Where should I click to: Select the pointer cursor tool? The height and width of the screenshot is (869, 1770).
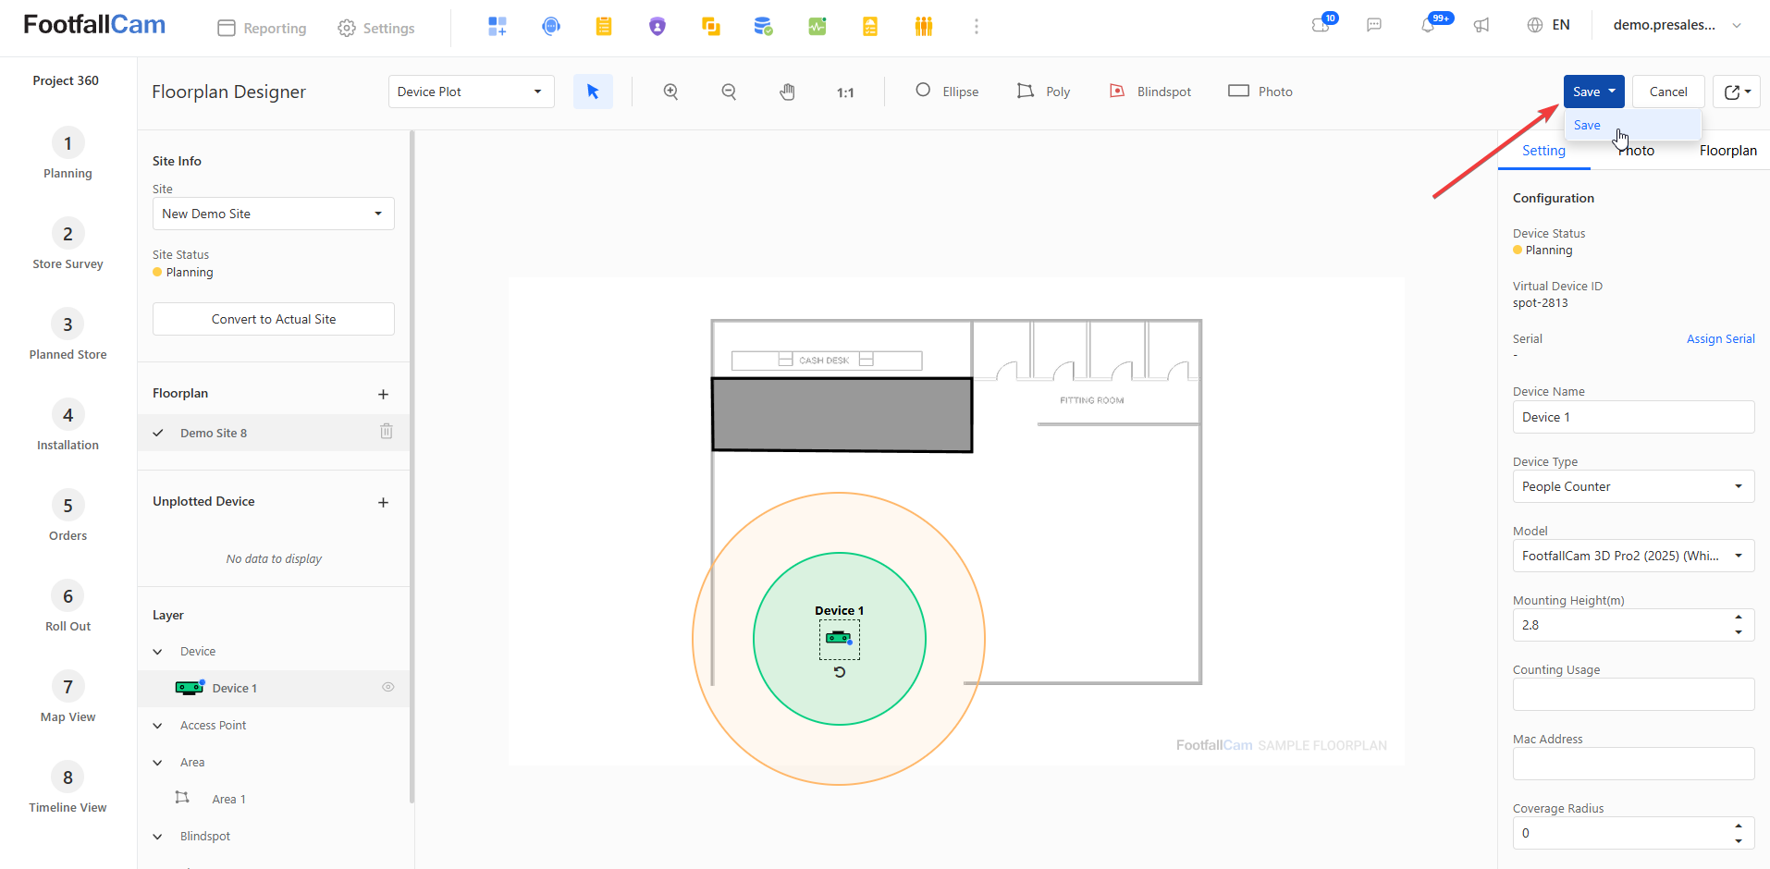click(x=593, y=92)
